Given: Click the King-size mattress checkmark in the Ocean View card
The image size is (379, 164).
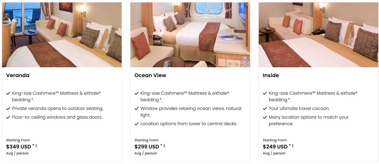Looking at the screenshot, I should click(x=136, y=93).
